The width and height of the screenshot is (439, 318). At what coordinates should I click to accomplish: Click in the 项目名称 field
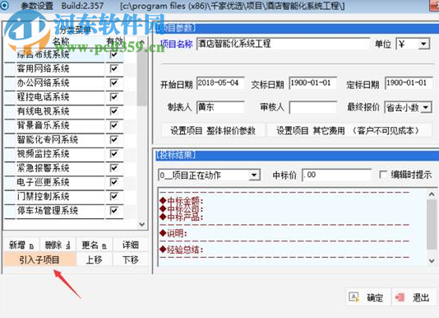pos(283,44)
